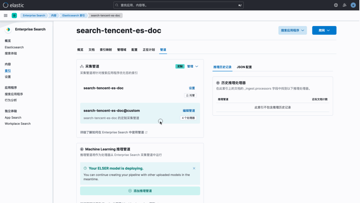Click the Machine Learning inference pipeline icon

pyautogui.click(x=82, y=149)
